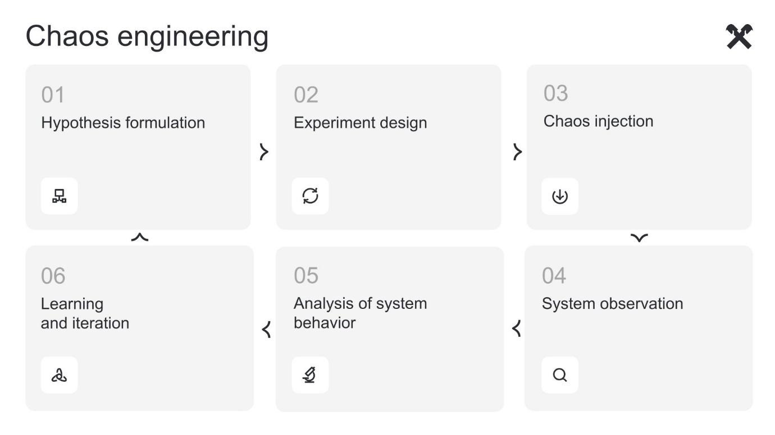
Task: Click the Analysis of system behavior text
Action: coord(360,313)
